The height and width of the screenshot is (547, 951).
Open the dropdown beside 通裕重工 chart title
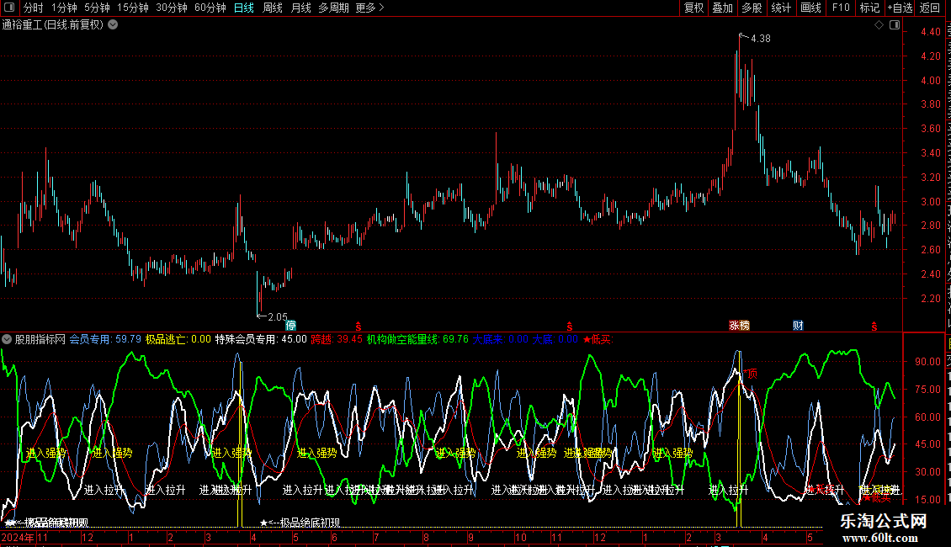[x=113, y=25]
